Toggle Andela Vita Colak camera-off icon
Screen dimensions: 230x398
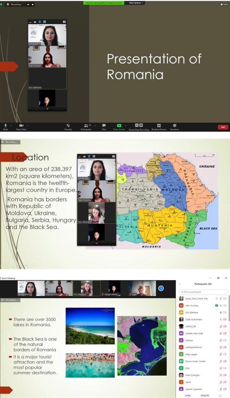coord(225,333)
